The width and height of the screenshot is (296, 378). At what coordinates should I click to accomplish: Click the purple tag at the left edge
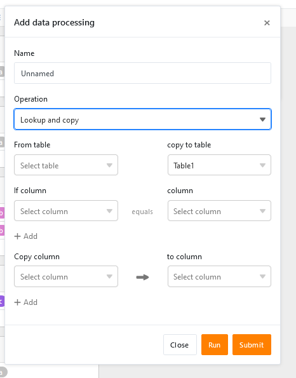pyautogui.click(x=2, y=301)
